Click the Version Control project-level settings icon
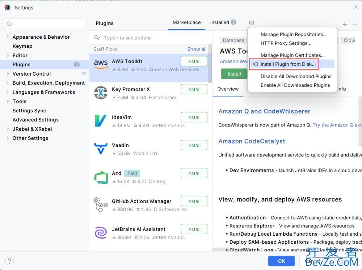Viewport: 362px width, 270px height. 84,73
